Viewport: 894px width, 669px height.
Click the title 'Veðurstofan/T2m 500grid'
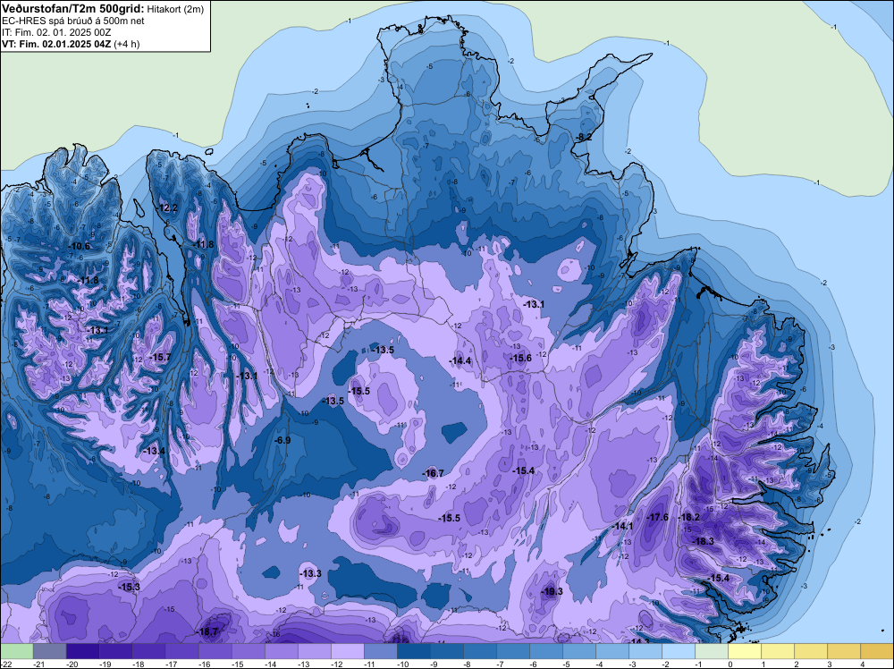[72, 9]
